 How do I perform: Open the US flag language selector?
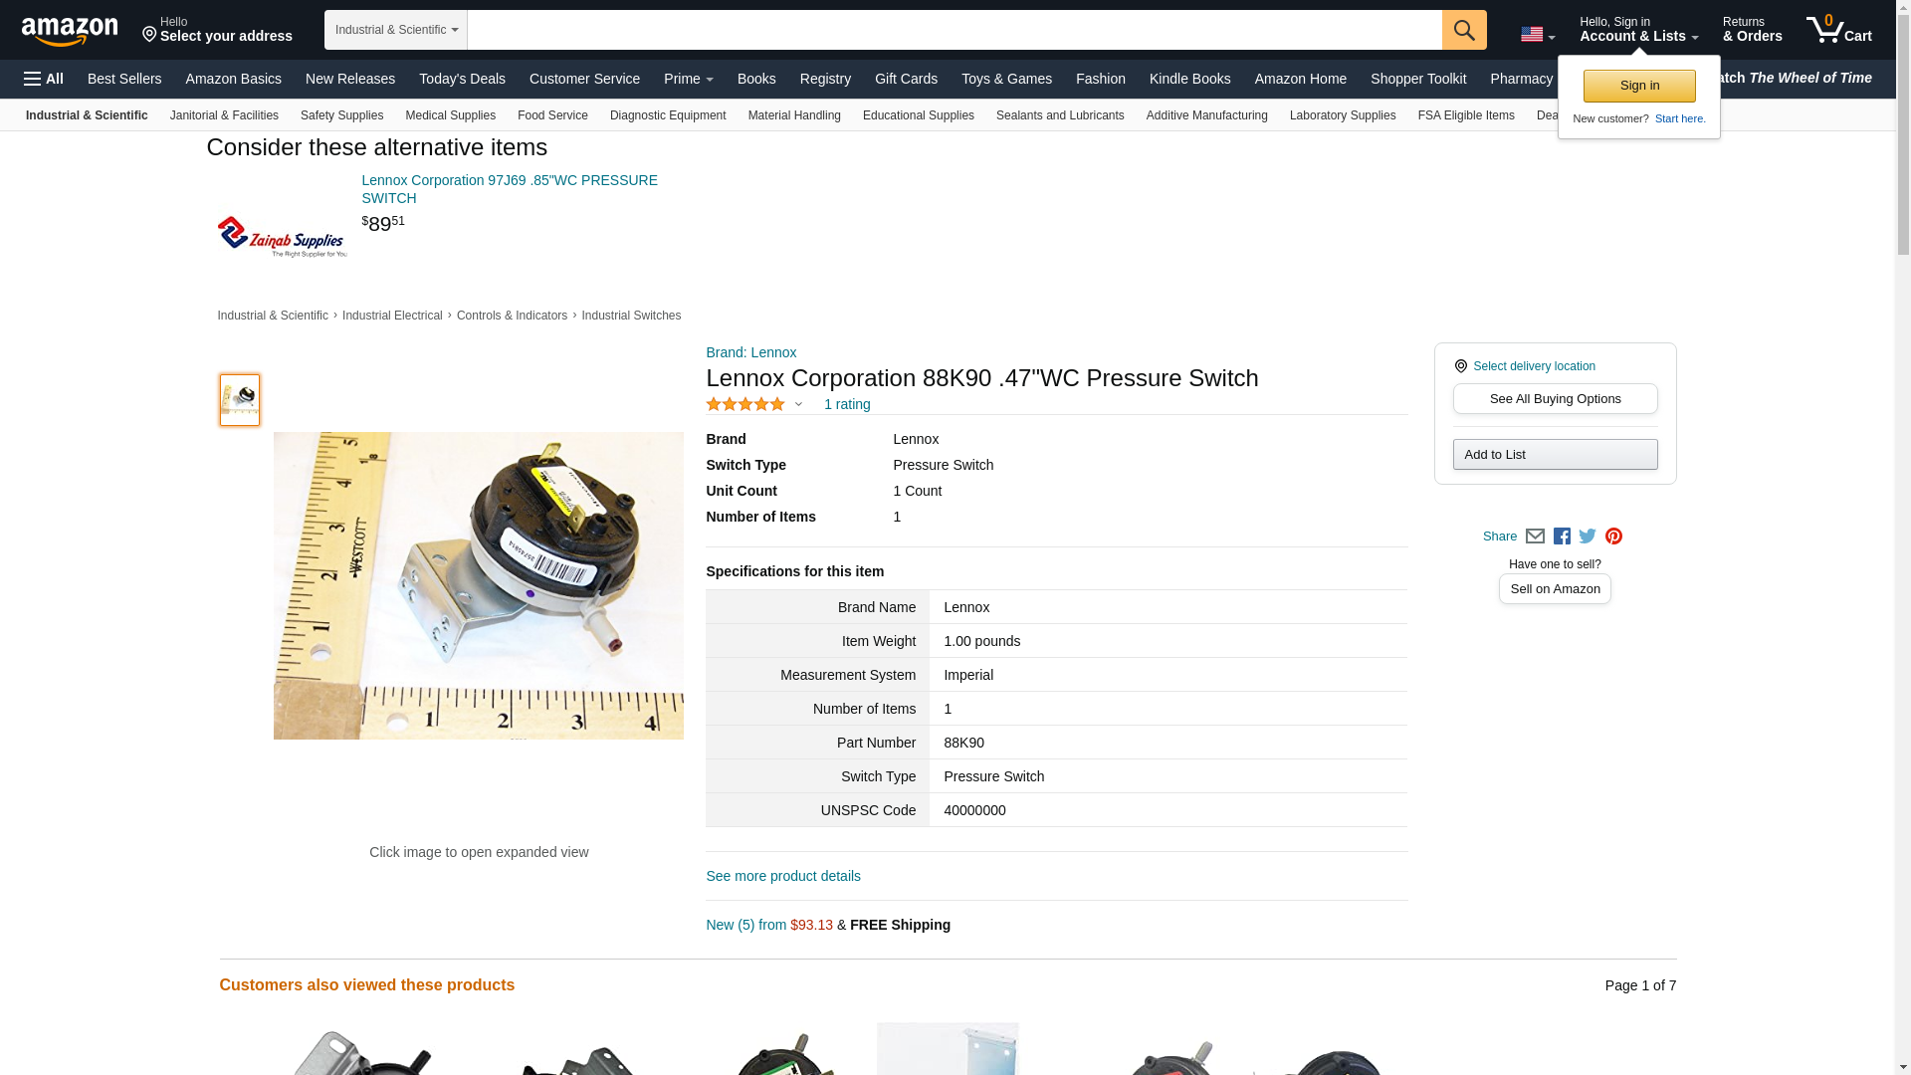1538,35
